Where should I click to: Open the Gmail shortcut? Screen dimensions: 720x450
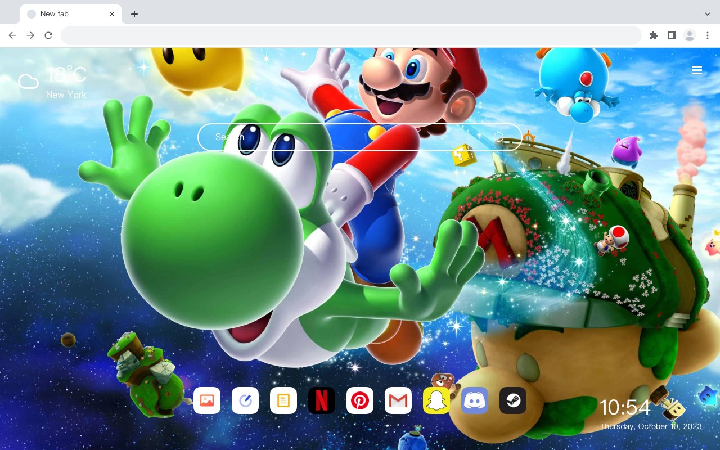click(x=398, y=400)
